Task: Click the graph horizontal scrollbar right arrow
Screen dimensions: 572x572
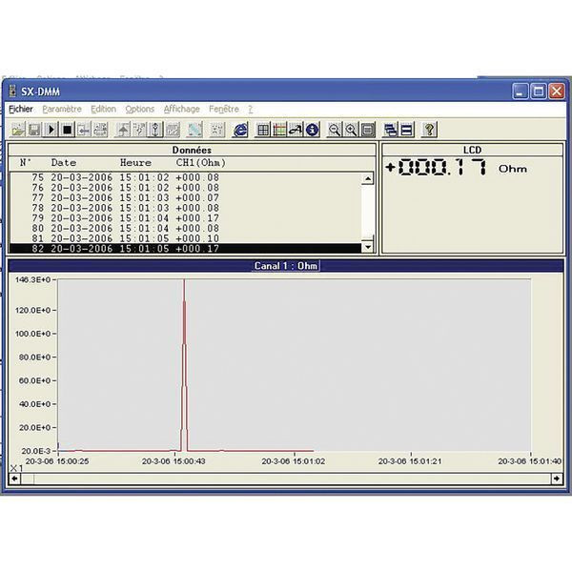Action: pos(557,478)
